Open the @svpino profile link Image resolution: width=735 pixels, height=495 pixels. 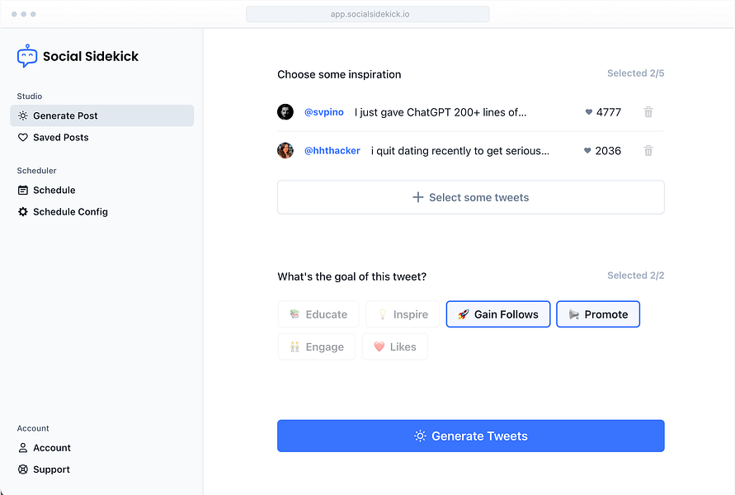(324, 112)
